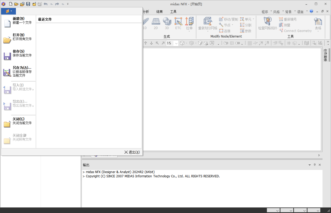Click the blue help question-mark icon
The height and width of the screenshot is (213, 331).
(x=311, y=11)
